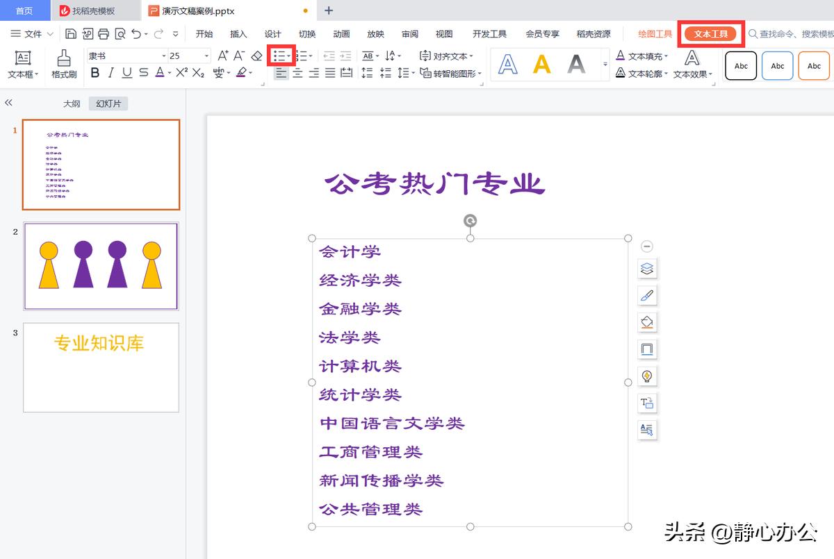Open the 对齐文本 alignment dropdown
The width and height of the screenshot is (834, 559).
click(x=448, y=55)
